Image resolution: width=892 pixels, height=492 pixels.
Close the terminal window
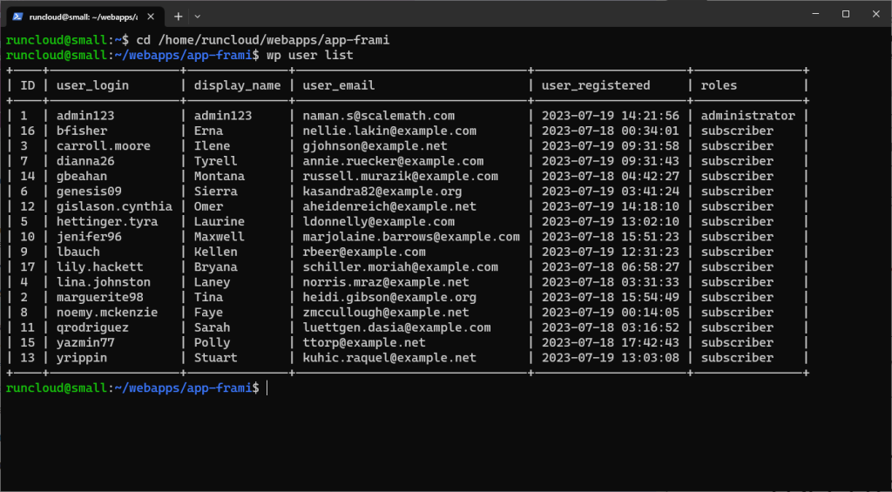click(x=876, y=14)
